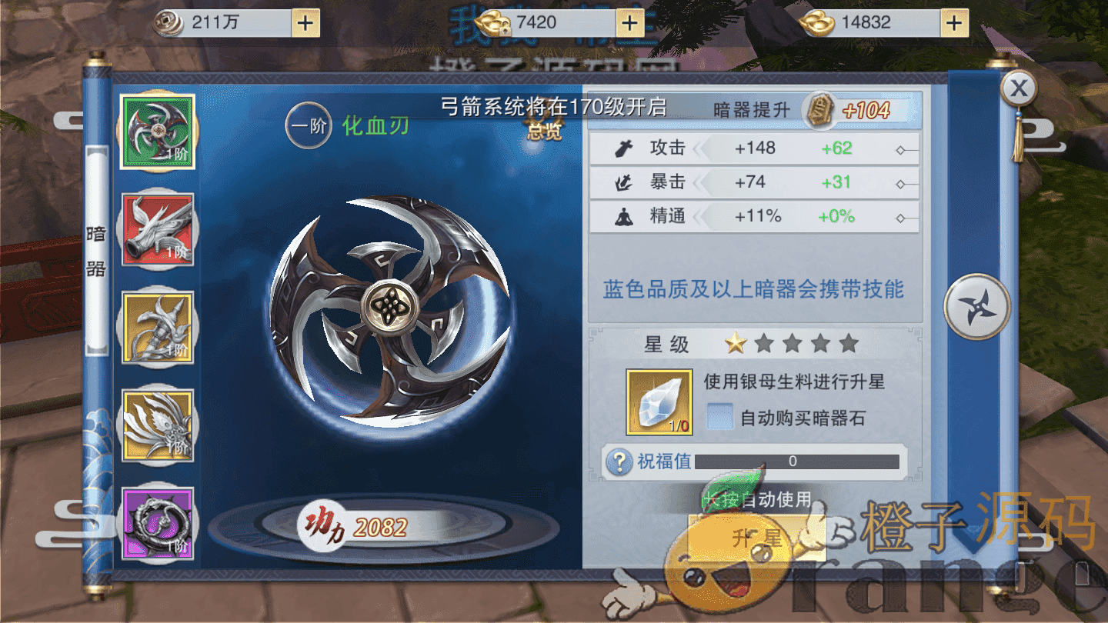The height and width of the screenshot is (623, 1108).
Task: Pick the yellow spider weapon icon
Action: click(x=158, y=425)
